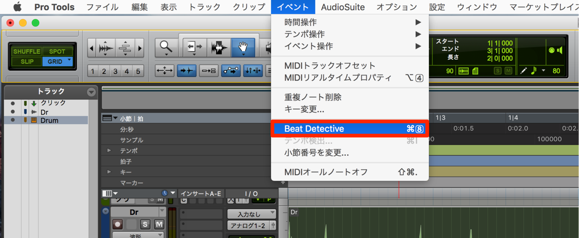Open the ファイル menu
The width and height of the screenshot is (579, 238).
point(102,7)
